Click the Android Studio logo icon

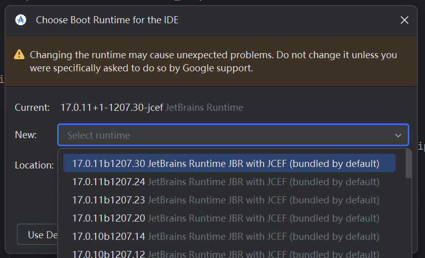tap(21, 20)
